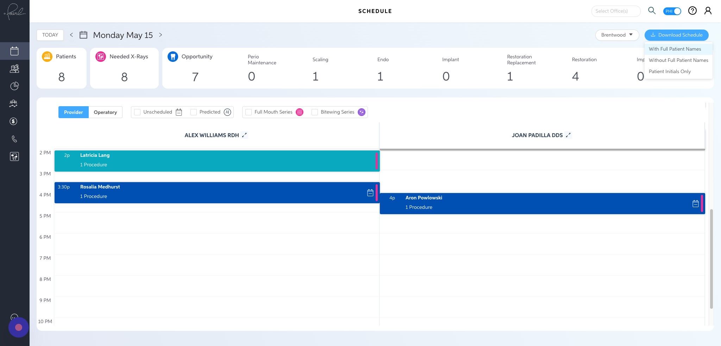Viewport: 721px width, 346px height.
Task: Click Download Schedule button
Action: [676, 35]
